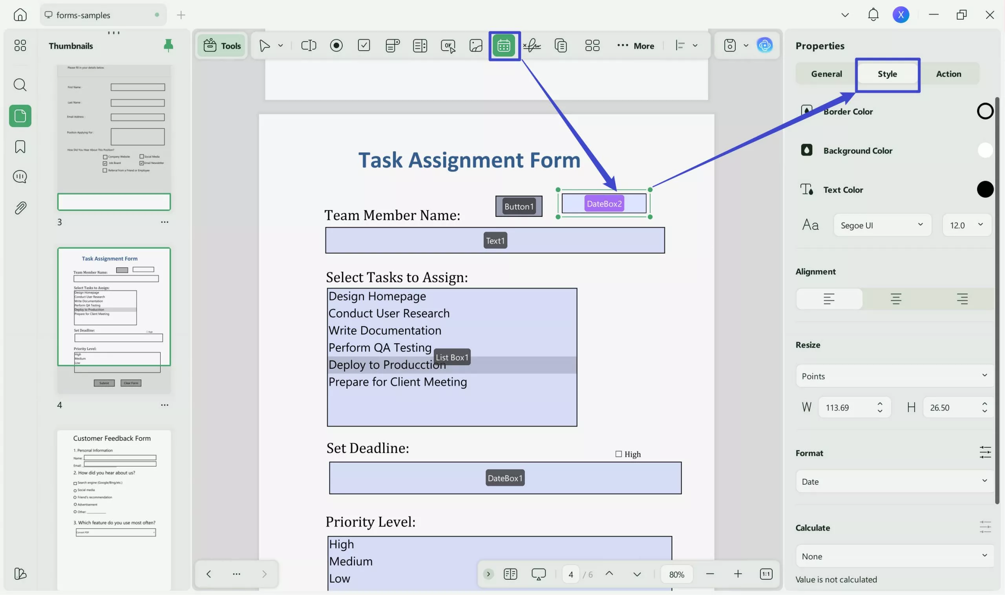Image resolution: width=1005 pixels, height=595 pixels.
Task: Select the Date field tool in toolbar
Action: point(504,46)
